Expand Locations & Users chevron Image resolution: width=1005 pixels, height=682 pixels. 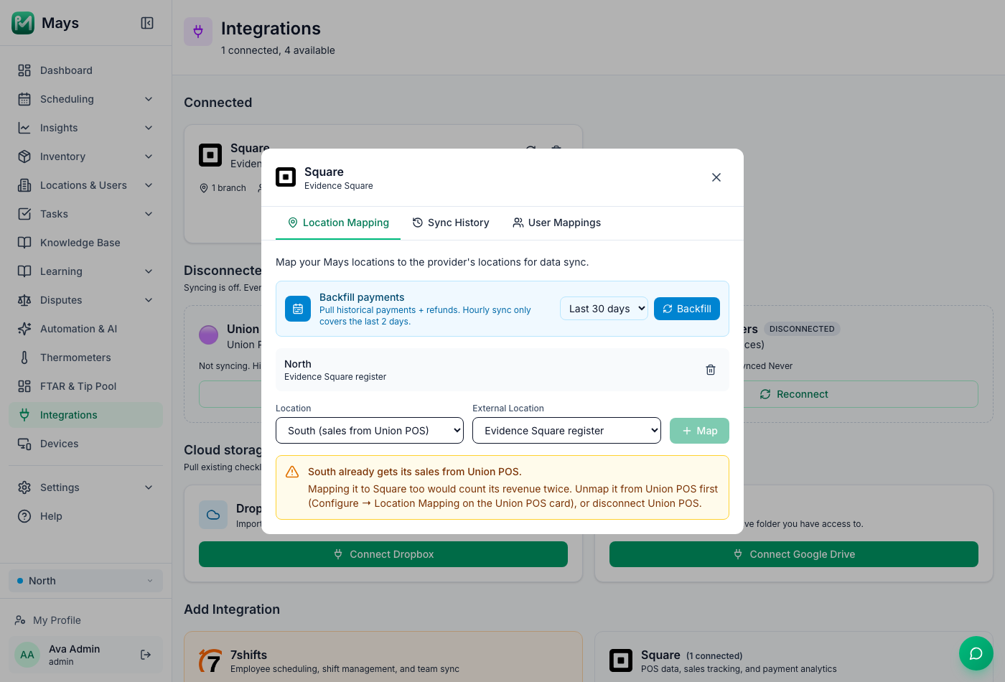[149, 185]
